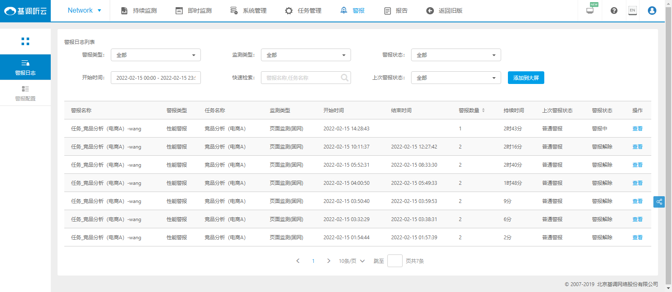The width and height of the screenshot is (672, 292).
Task: Click the user account avatar icon
Action: pyautogui.click(x=652, y=11)
